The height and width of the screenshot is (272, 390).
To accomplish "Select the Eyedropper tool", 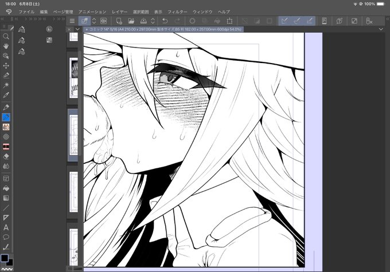I will 6,95.
